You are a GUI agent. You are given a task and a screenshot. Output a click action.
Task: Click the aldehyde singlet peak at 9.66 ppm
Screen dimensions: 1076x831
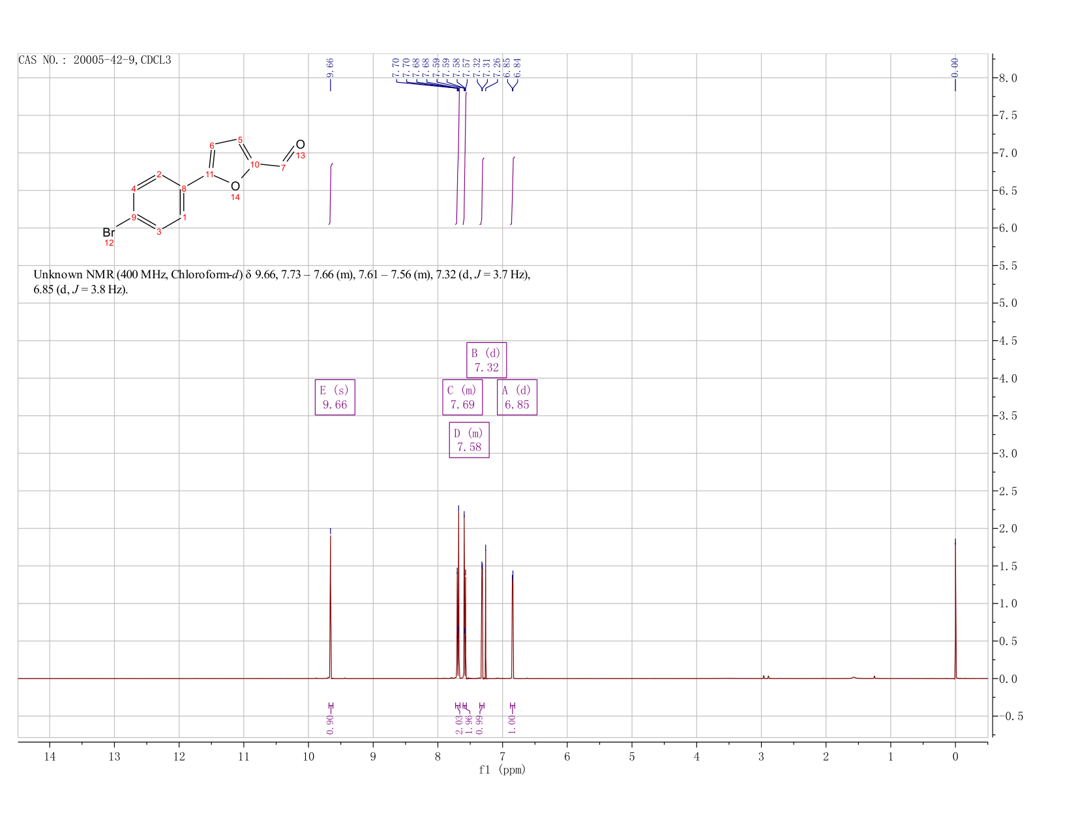pos(331,606)
